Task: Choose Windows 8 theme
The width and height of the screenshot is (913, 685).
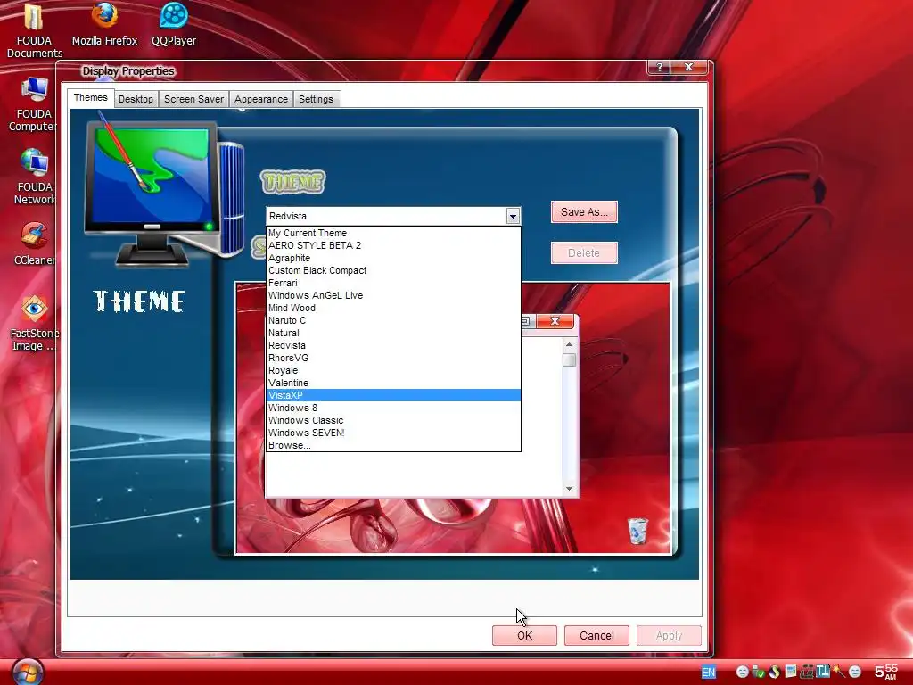Action: 393,408
